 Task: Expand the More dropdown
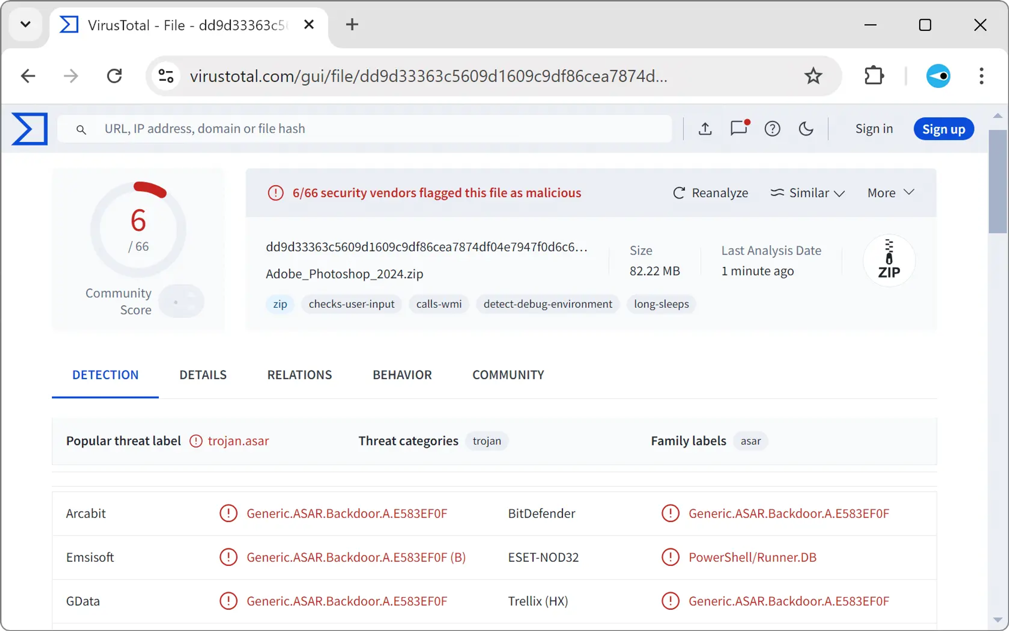(890, 193)
